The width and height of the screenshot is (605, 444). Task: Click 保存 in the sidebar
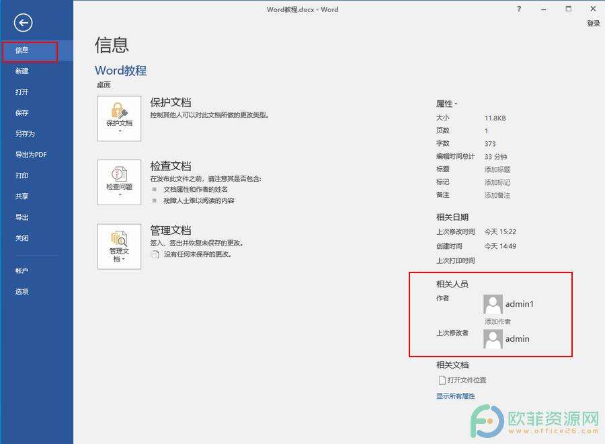point(22,113)
